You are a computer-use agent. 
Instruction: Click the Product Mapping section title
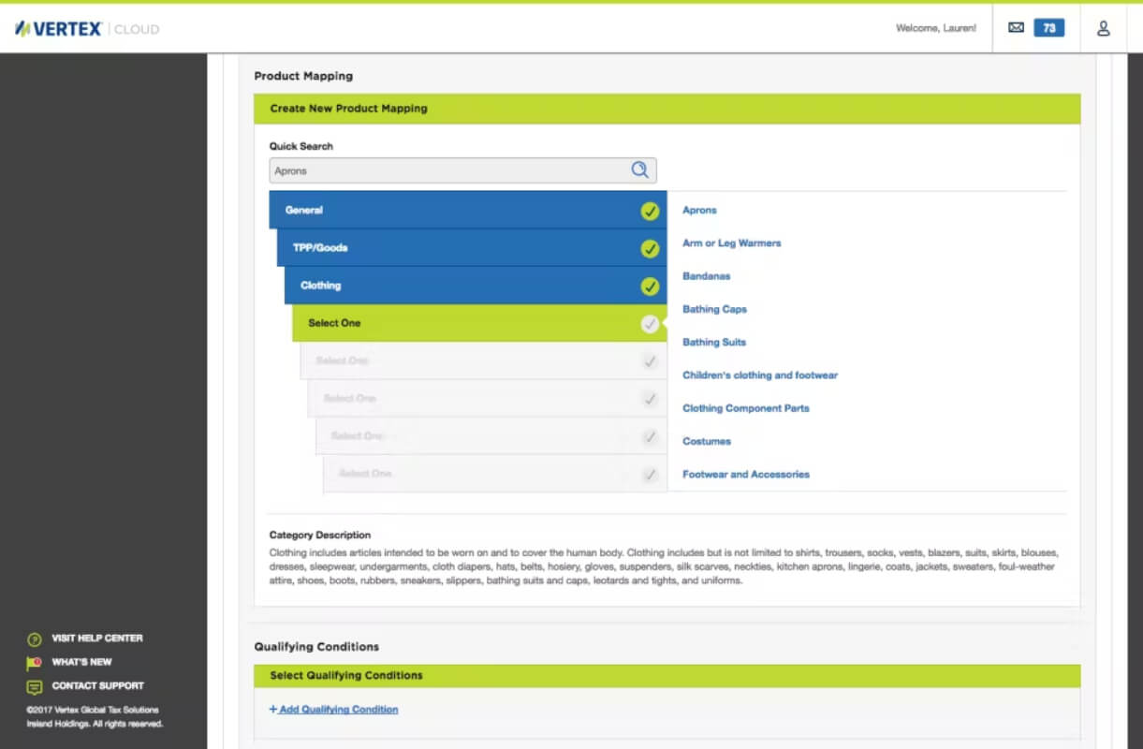coord(303,76)
